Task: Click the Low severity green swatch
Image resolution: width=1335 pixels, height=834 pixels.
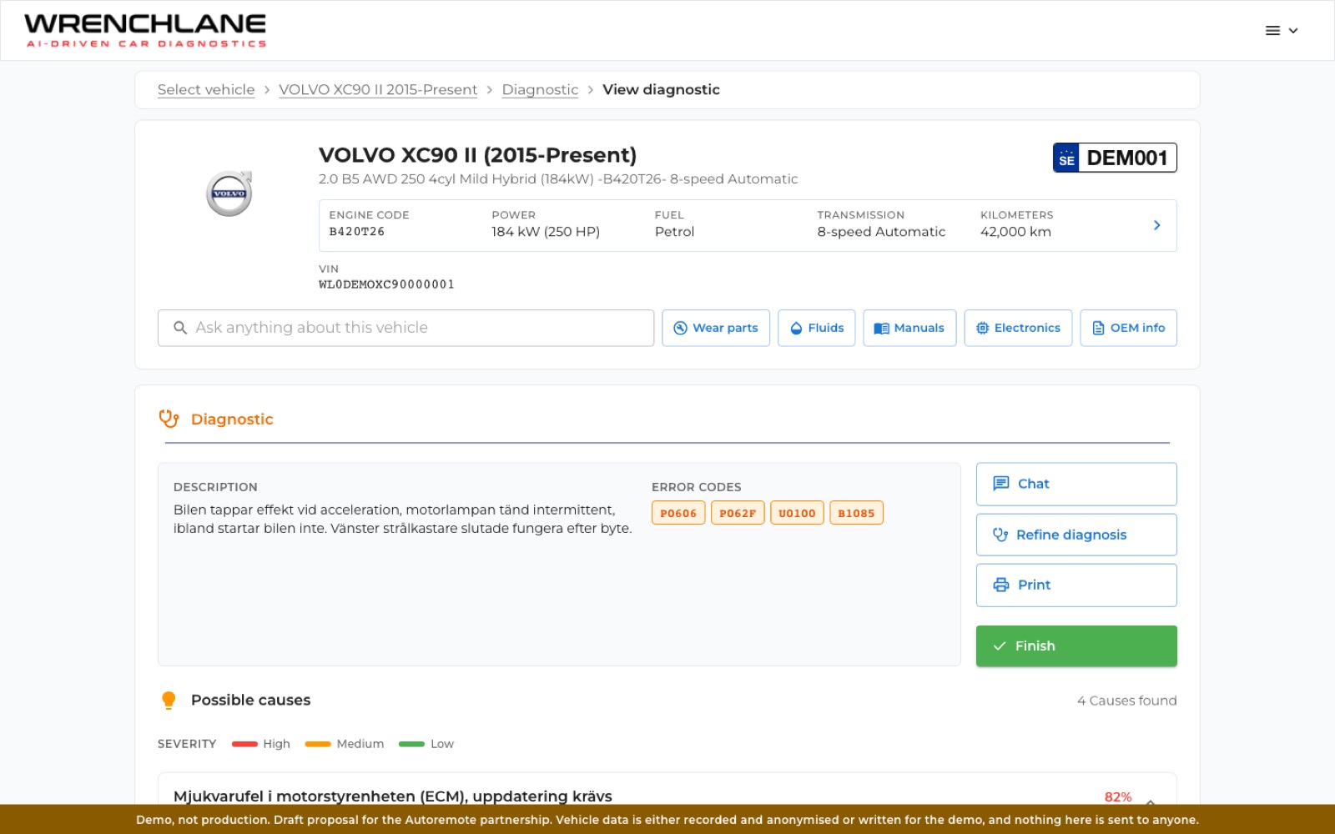Action: [x=411, y=744]
